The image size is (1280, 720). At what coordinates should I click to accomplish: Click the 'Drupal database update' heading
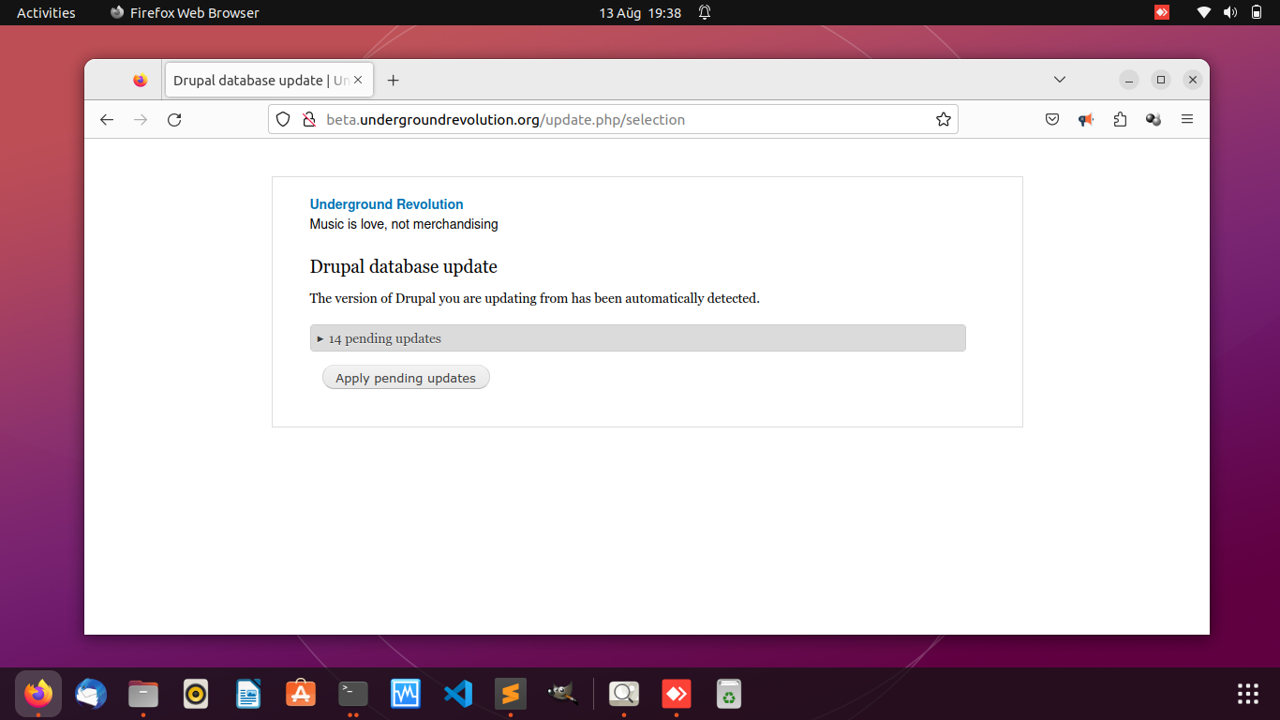(x=404, y=267)
